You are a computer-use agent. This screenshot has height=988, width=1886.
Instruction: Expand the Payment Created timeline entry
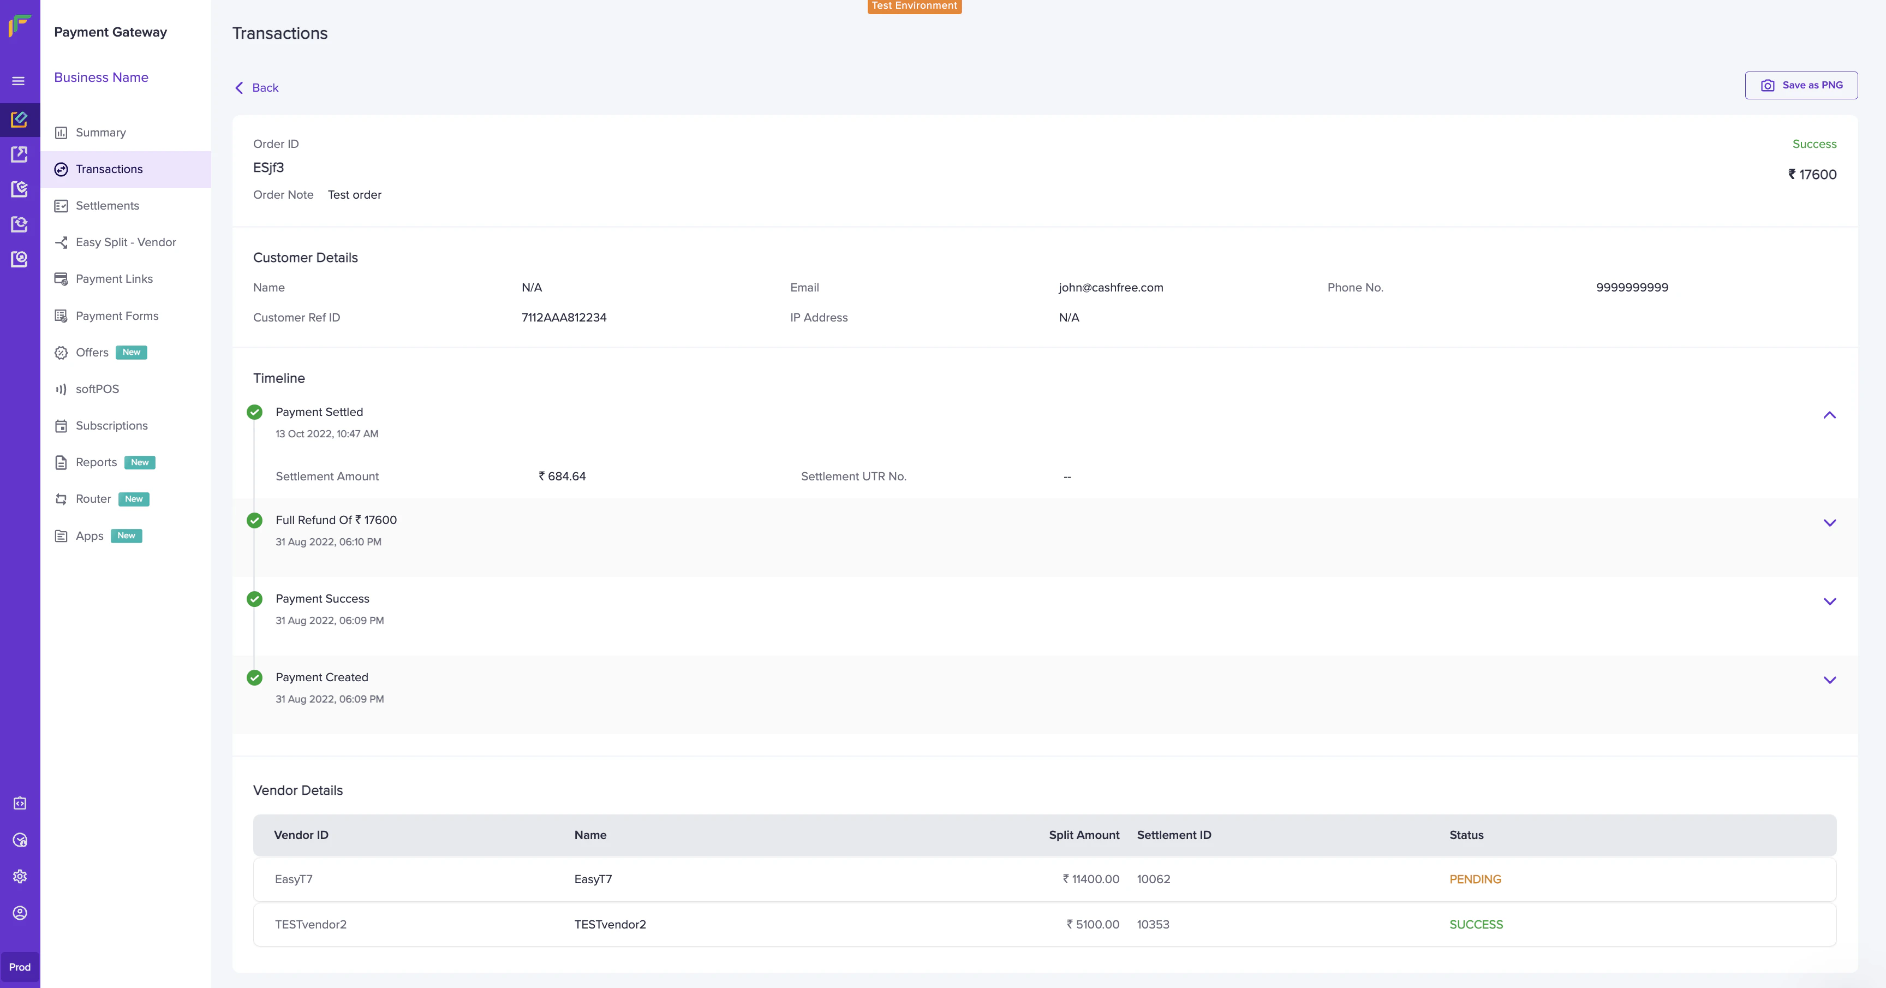(x=1829, y=680)
